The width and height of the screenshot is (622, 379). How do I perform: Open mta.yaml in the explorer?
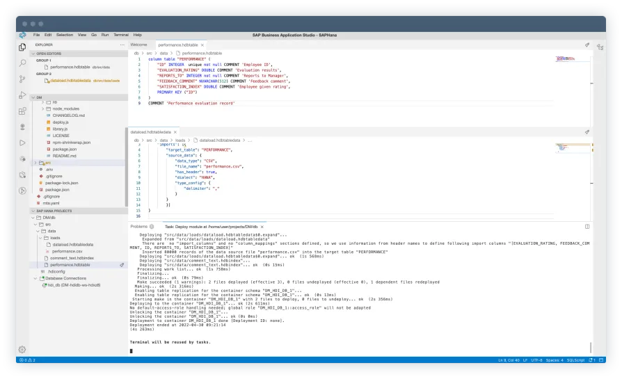pos(51,203)
